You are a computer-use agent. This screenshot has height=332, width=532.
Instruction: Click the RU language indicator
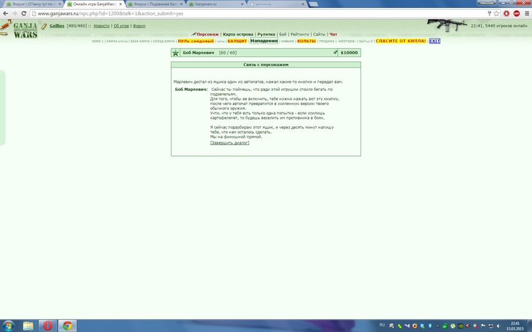382,325
